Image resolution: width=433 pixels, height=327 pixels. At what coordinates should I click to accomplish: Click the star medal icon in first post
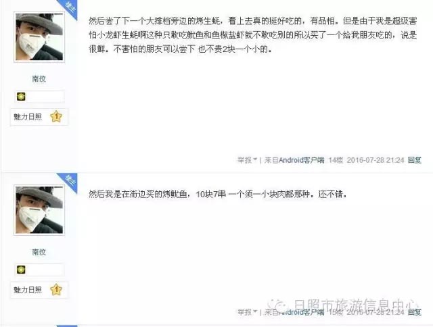click(56, 116)
